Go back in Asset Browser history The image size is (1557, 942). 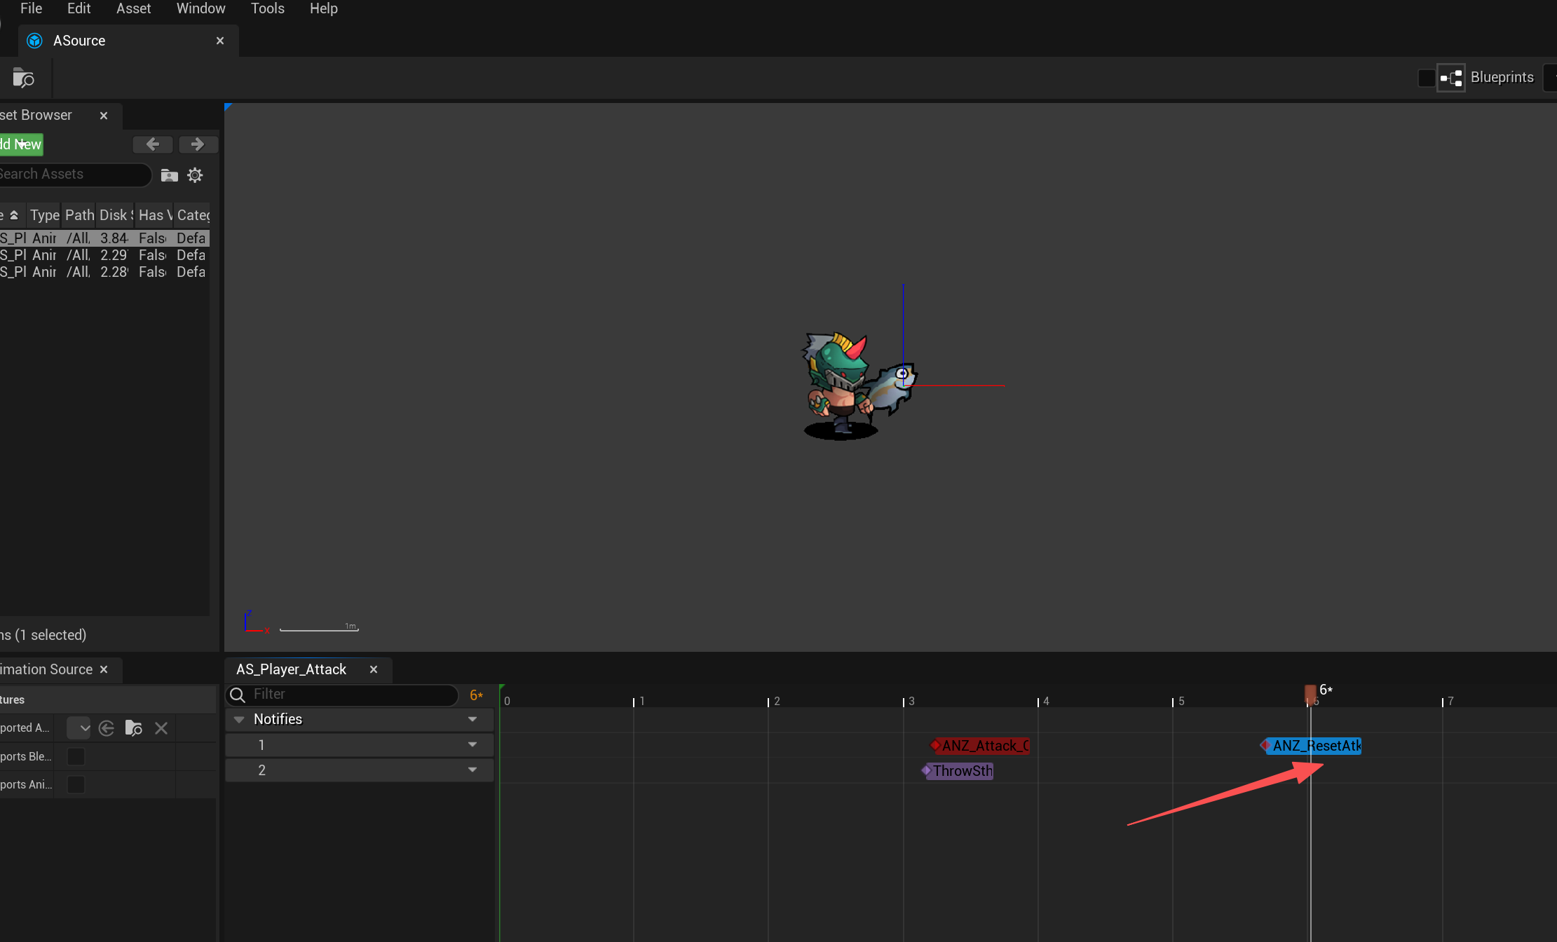click(152, 144)
